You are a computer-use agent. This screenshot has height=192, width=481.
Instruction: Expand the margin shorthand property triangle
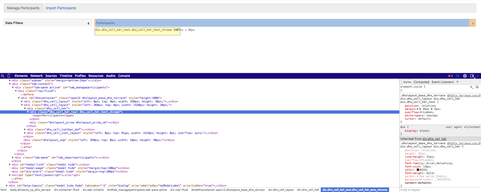point(418,109)
